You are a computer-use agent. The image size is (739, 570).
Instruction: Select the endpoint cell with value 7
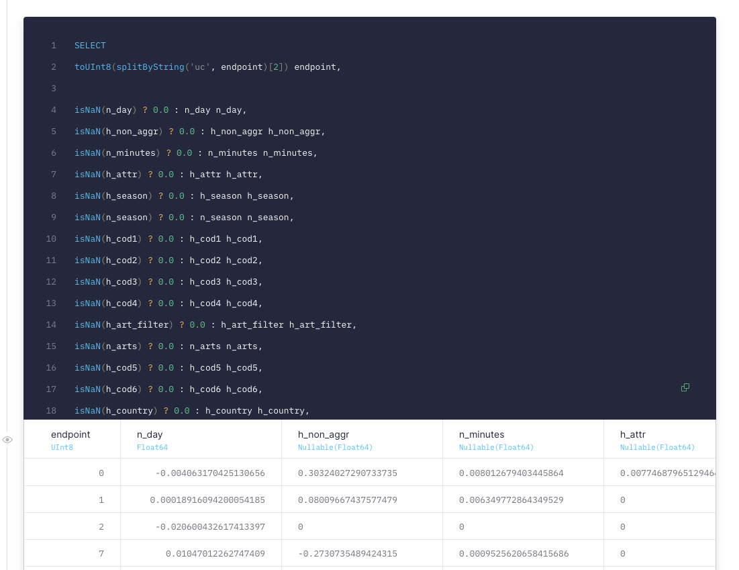101,553
